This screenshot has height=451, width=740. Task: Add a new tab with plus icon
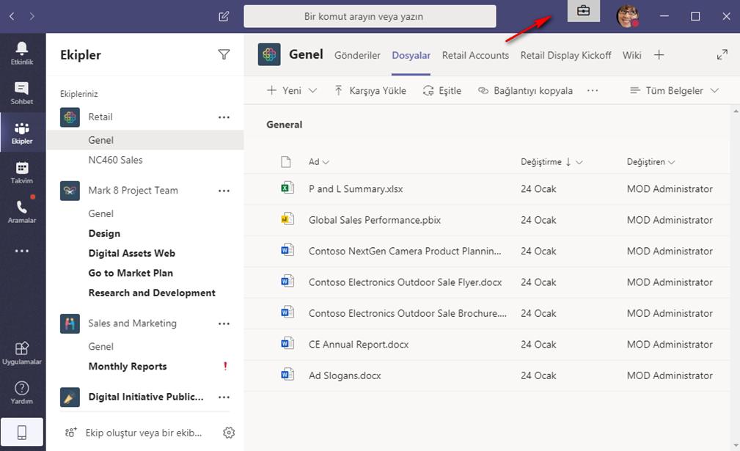[x=659, y=55]
